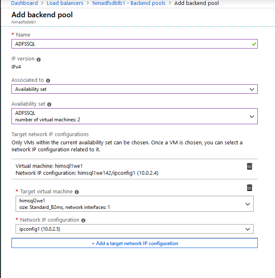Screen dimensions: 275x278
Task: Go to Dashboard breadcrumb
Action: click(24, 3)
